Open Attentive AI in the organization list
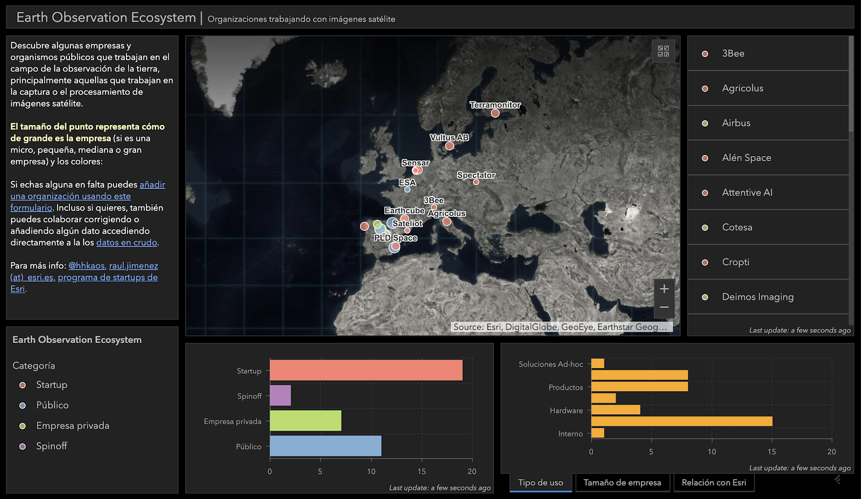Image resolution: width=861 pixels, height=499 pixels. (x=768, y=193)
